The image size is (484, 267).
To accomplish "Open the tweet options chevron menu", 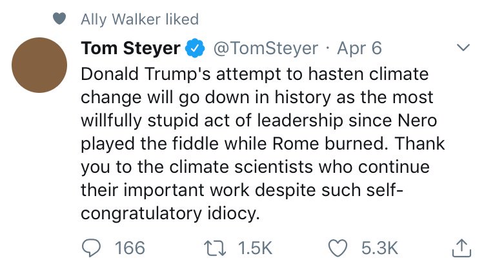I will coord(463,48).
